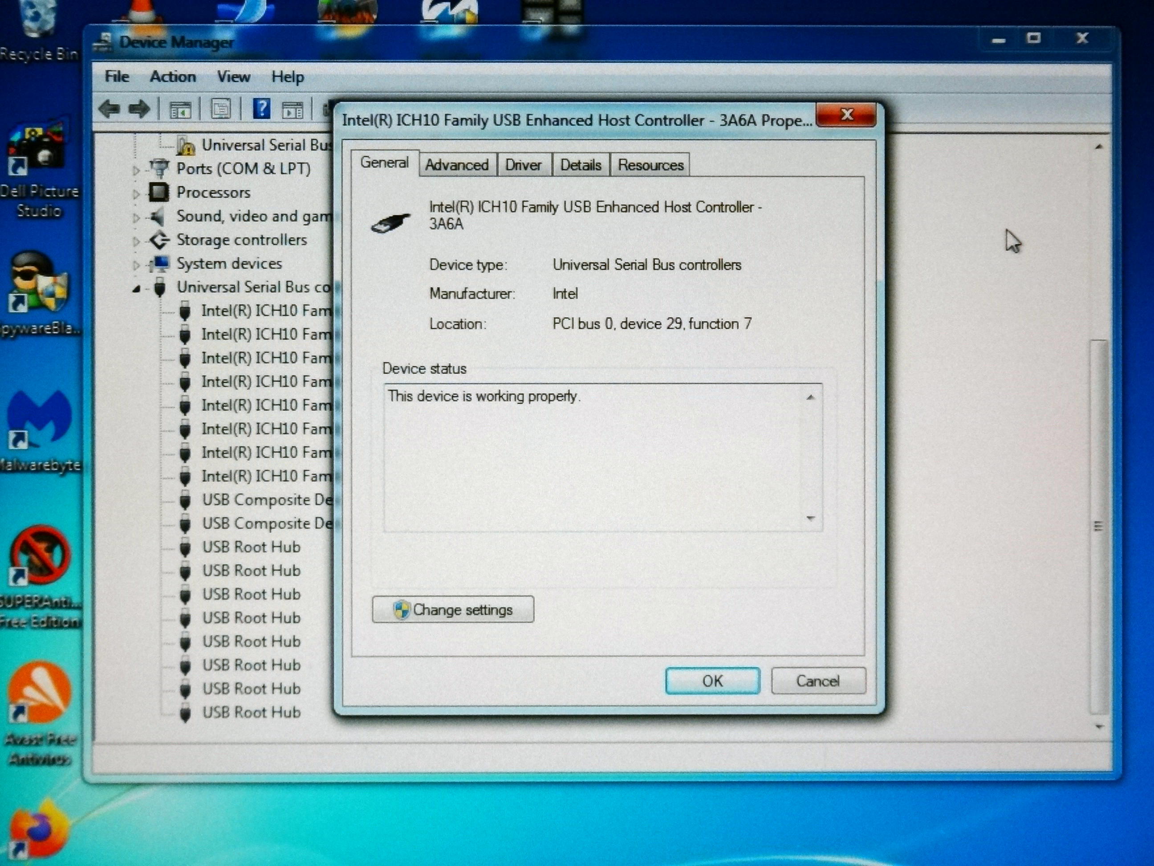Click Cancel in the properties dialog
This screenshot has width=1154, height=866.
(x=818, y=681)
